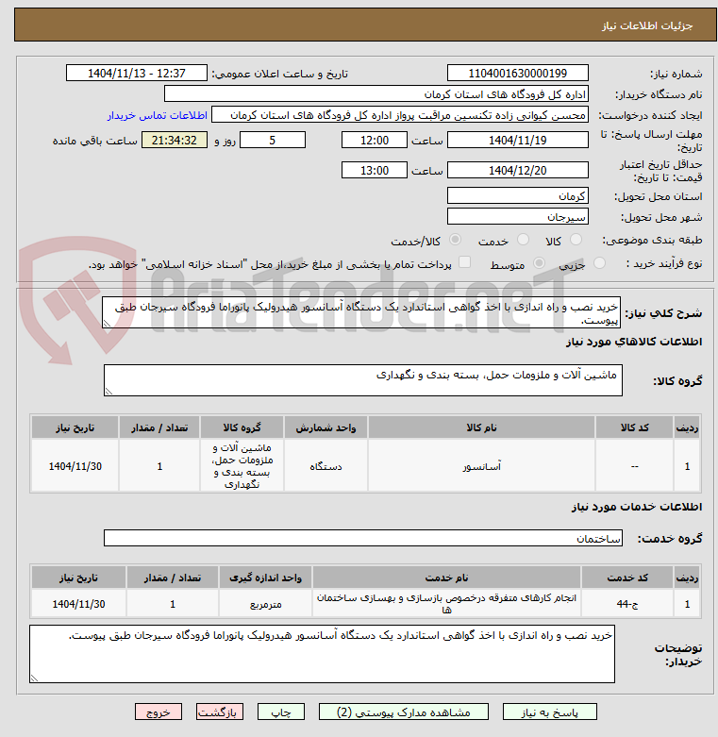Screen dimensions: 718x737
Task: Click the بازگشت back button
Action: tap(220, 712)
